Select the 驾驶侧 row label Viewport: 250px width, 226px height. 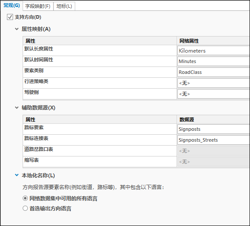(x=31, y=92)
